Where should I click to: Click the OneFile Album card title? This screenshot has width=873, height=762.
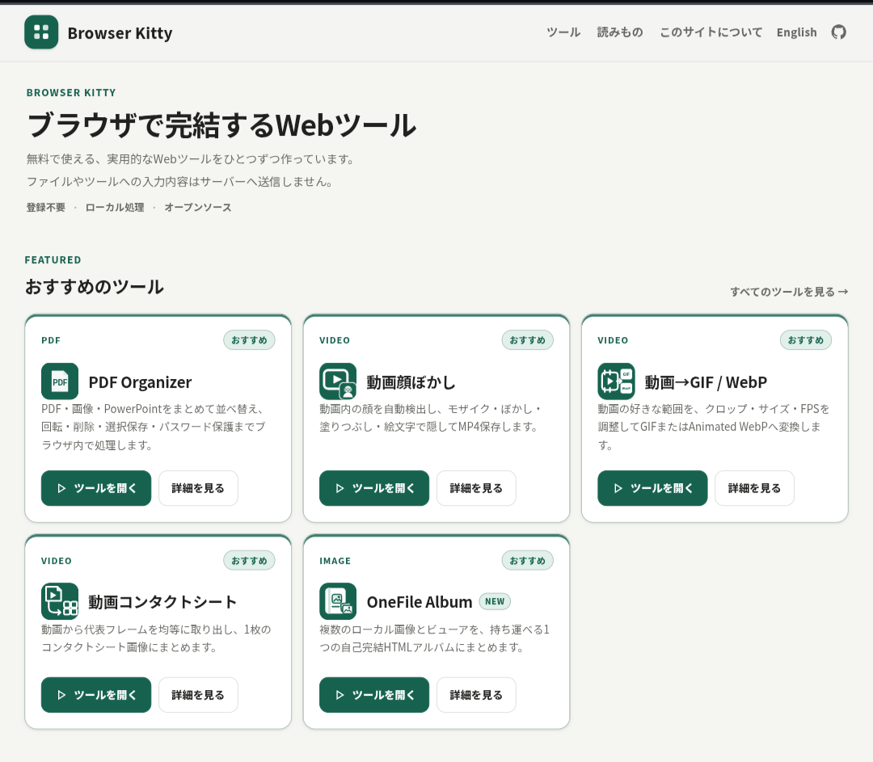[x=420, y=602]
